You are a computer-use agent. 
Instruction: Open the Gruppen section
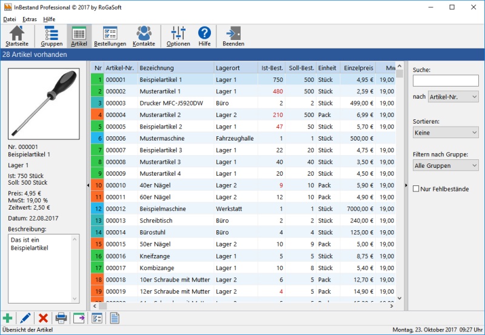pyautogui.click(x=52, y=36)
